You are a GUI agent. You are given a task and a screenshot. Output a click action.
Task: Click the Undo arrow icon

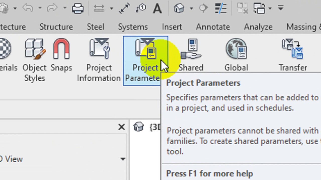28,8
